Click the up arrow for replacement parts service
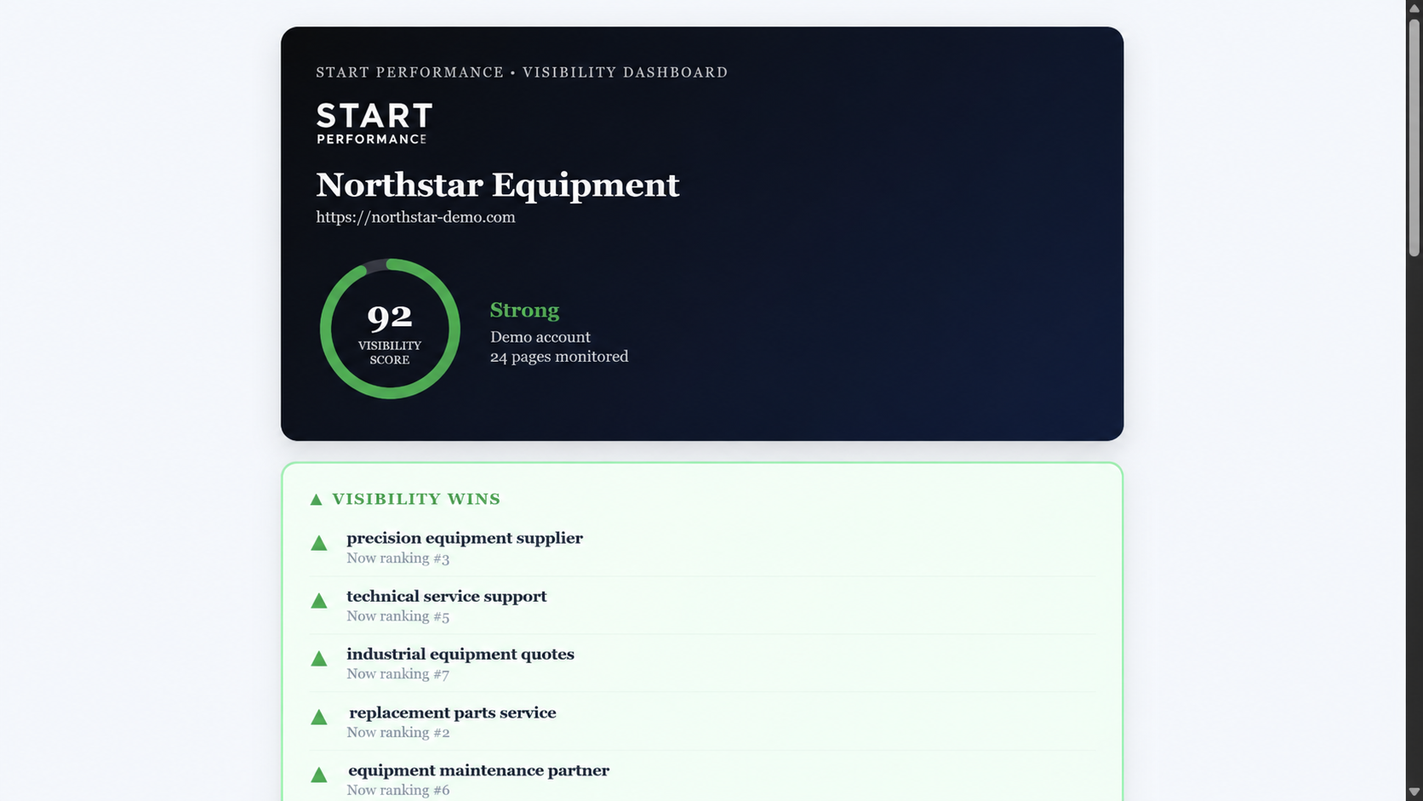 [x=319, y=718]
